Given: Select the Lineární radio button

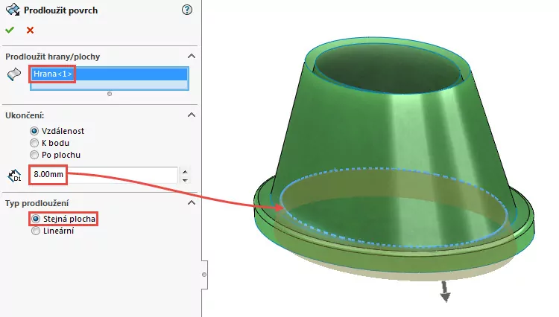Looking at the screenshot, I should tap(36, 231).
